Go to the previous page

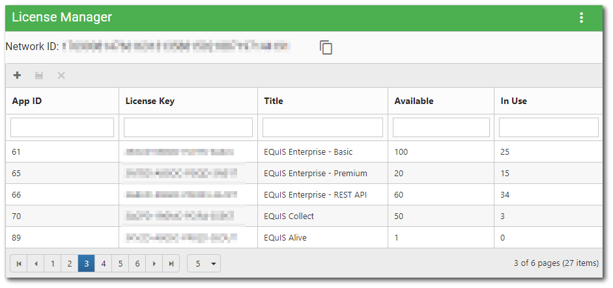[36, 264]
